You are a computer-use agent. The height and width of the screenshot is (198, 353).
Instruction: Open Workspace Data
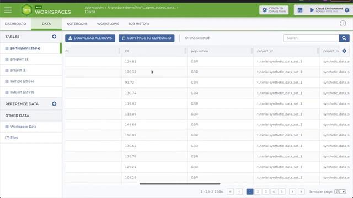[31, 127]
